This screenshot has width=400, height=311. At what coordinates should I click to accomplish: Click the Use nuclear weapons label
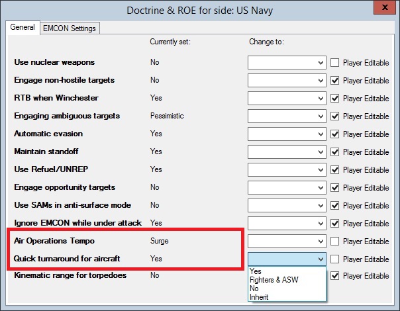tap(54, 62)
